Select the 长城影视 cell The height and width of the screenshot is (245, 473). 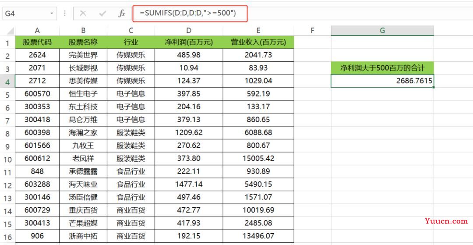83,68
